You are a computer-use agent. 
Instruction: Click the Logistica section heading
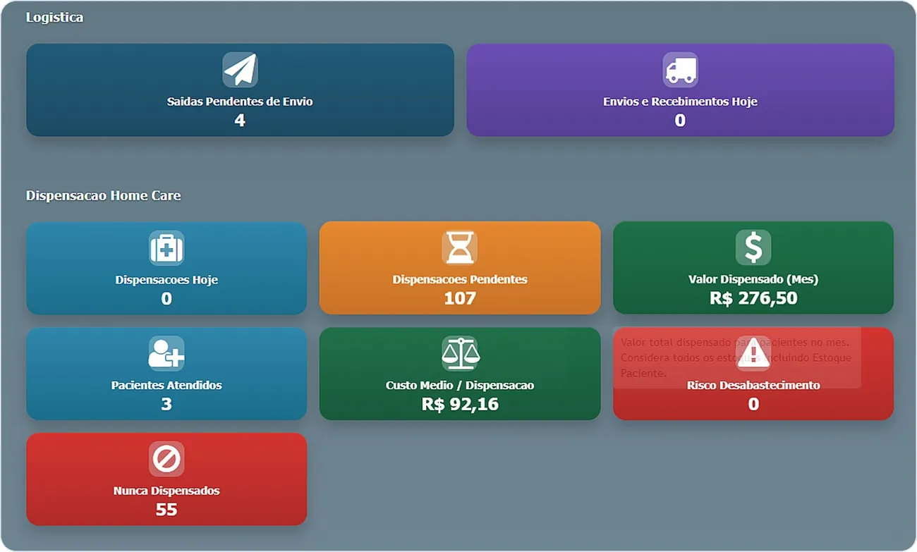click(54, 17)
